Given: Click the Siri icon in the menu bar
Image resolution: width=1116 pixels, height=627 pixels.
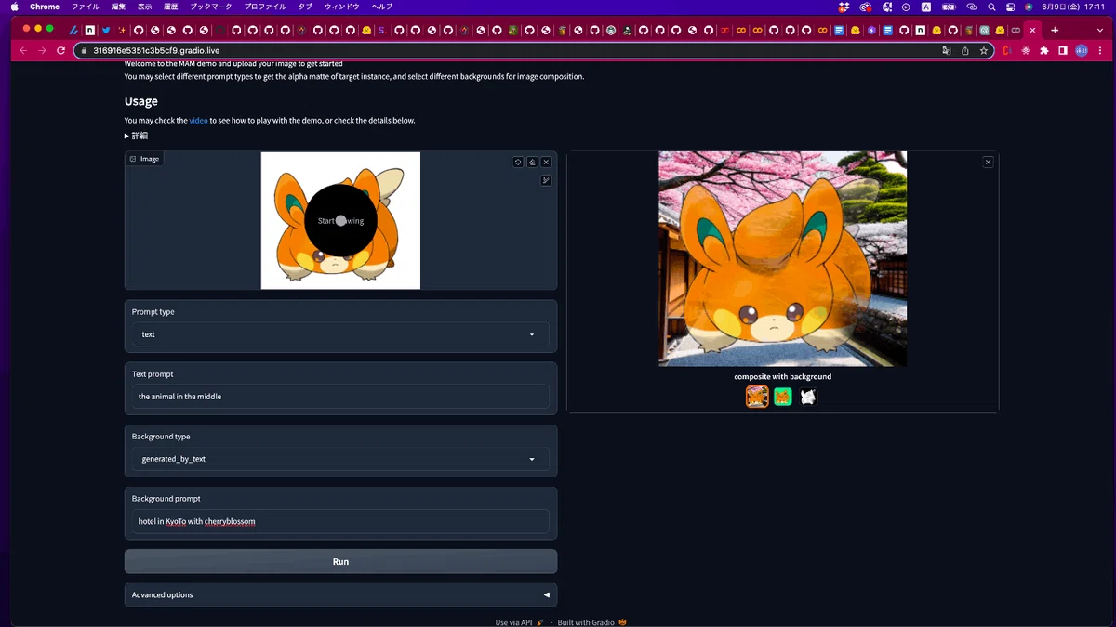Looking at the screenshot, I should [x=1029, y=7].
